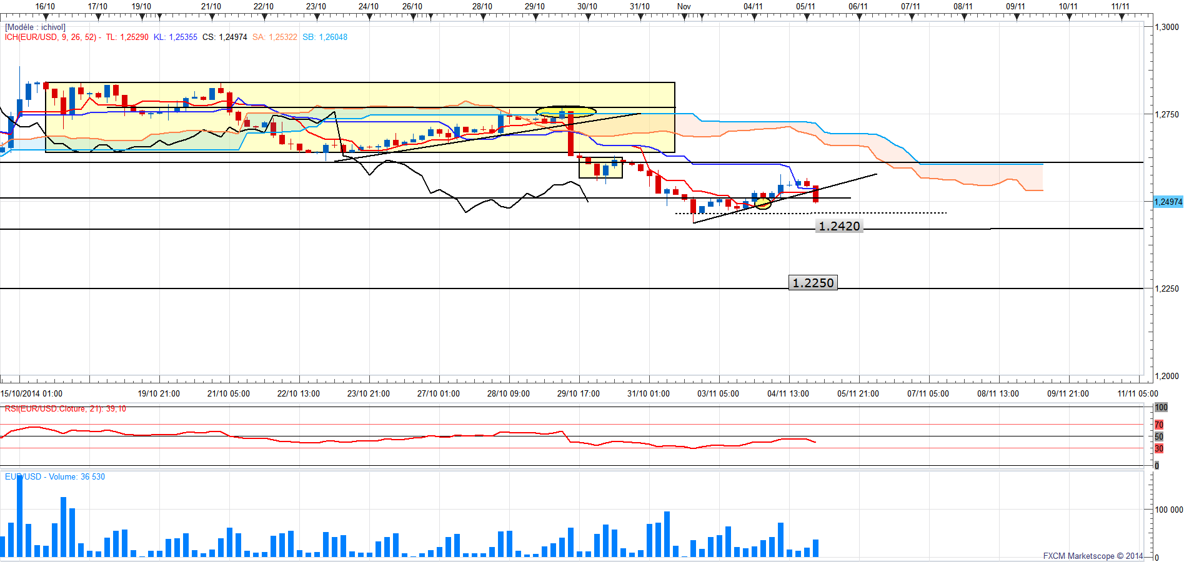The height and width of the screenshot is (562, 1189).
Task: Click the SB: 1,26048 Senkou B legend
Action: tap(325, 37)
